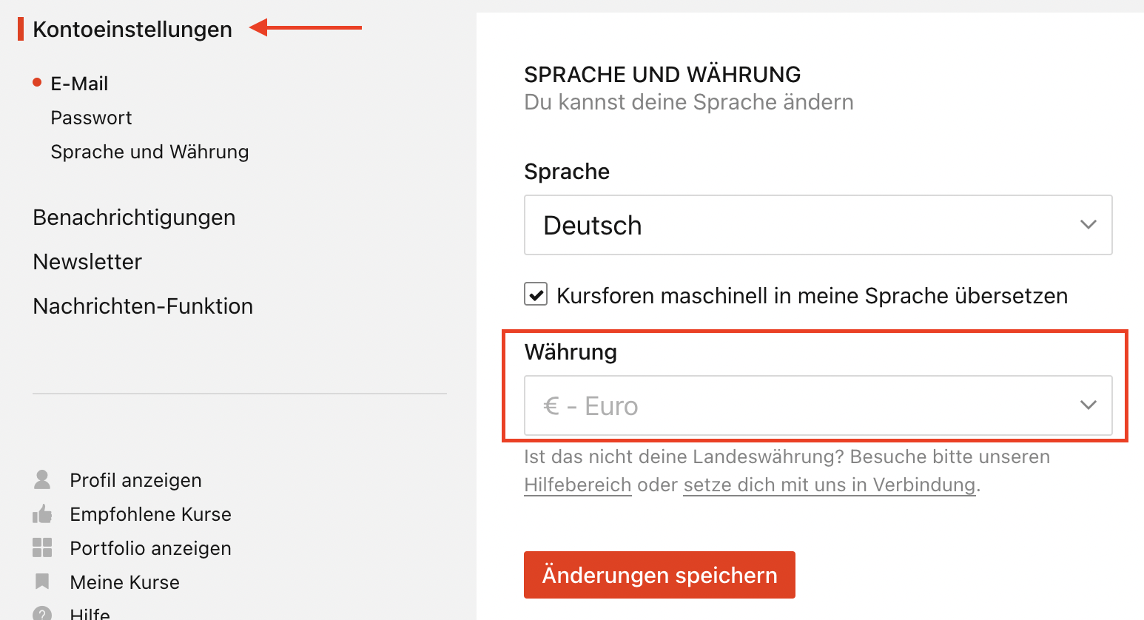Screen dimensions: 1144x620
Task: Open Newsletter settings
Action: coord(87,262)
